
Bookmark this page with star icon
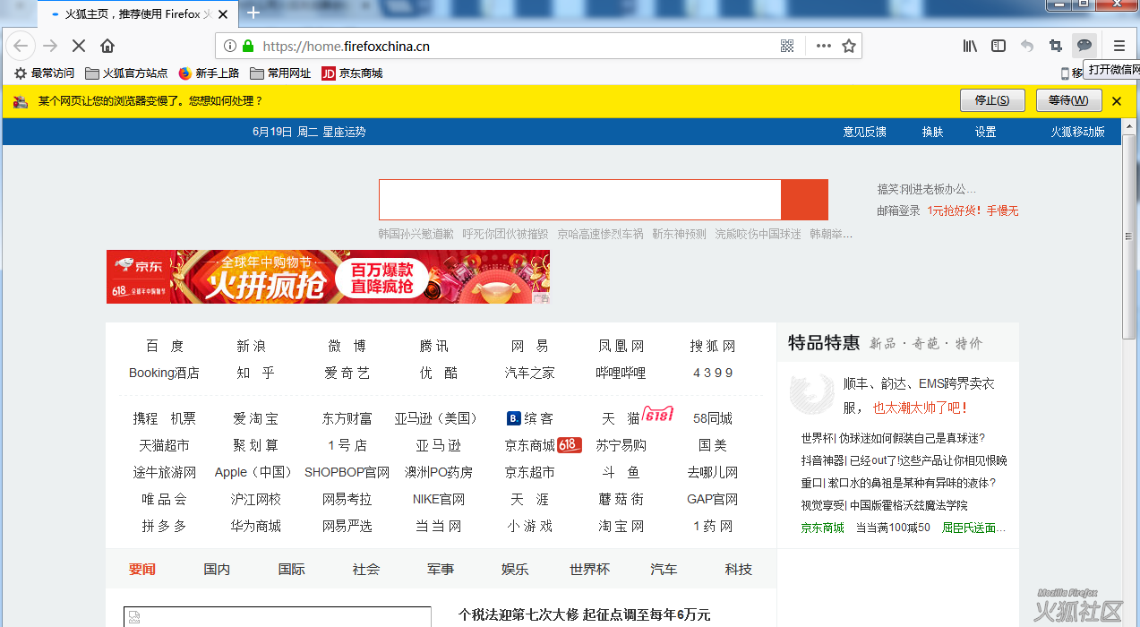click(849, 46)
